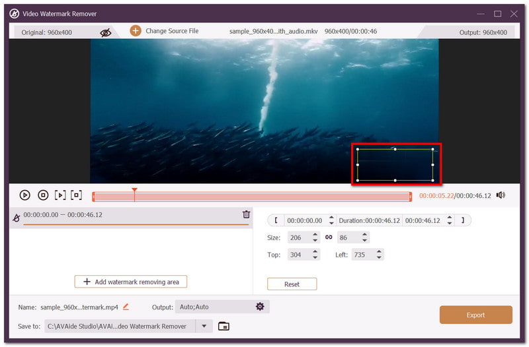Viewport: 529px width, 347px height.
Task: Click the Play button in playback controls
Action: click(x=24, y=195)
